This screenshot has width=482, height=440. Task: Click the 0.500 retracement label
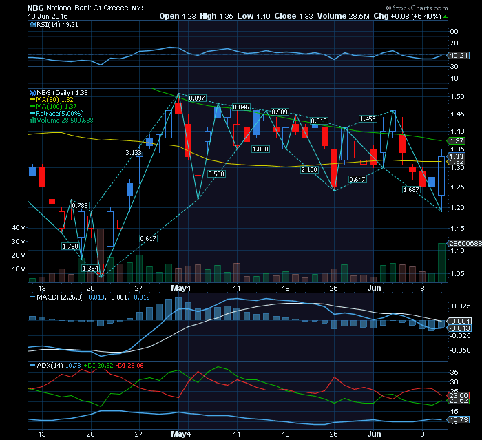click(216, 174)
